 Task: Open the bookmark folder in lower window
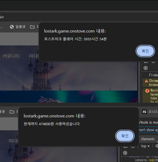[12, 112]
